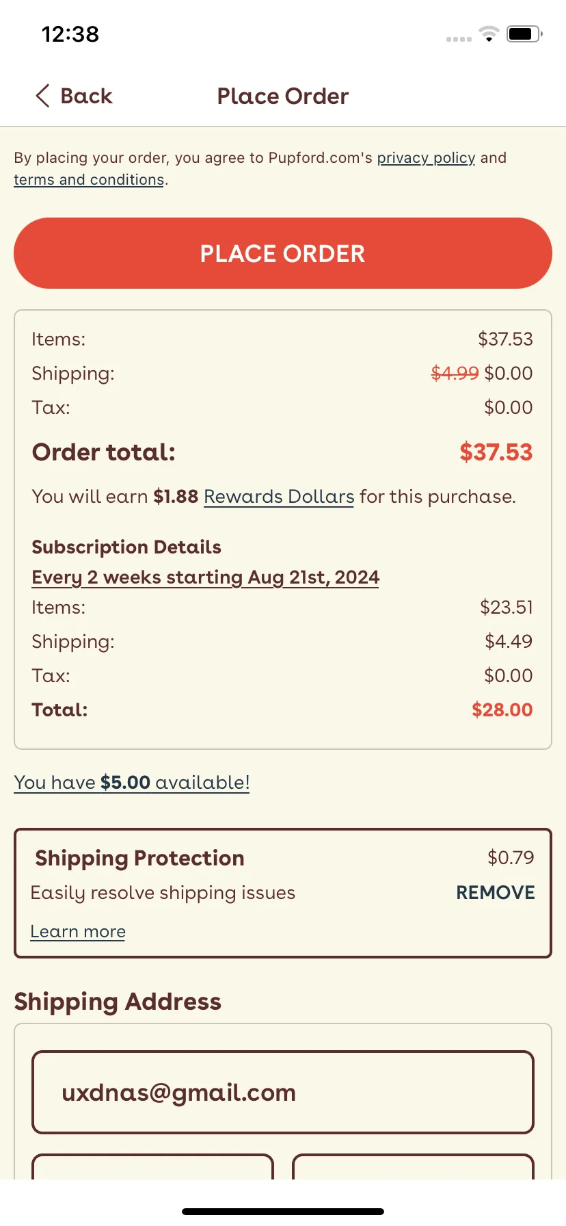Open Learn more about Shipping Protection
The image size is (566, 1226).
pos(78,932)
